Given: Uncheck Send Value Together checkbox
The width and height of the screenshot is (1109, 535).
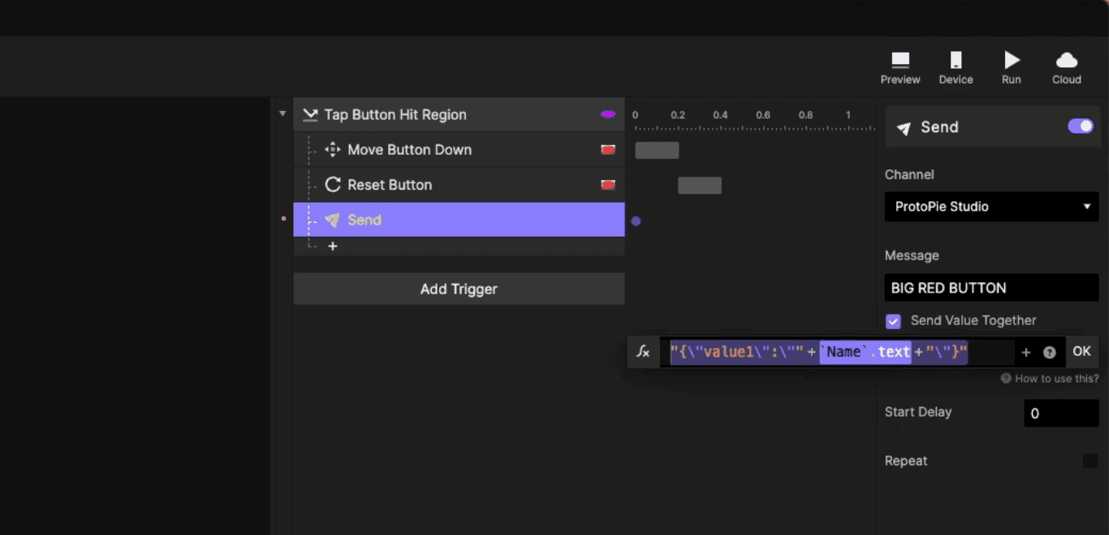Looking at the screenshot, I should (x=893, y=321).
